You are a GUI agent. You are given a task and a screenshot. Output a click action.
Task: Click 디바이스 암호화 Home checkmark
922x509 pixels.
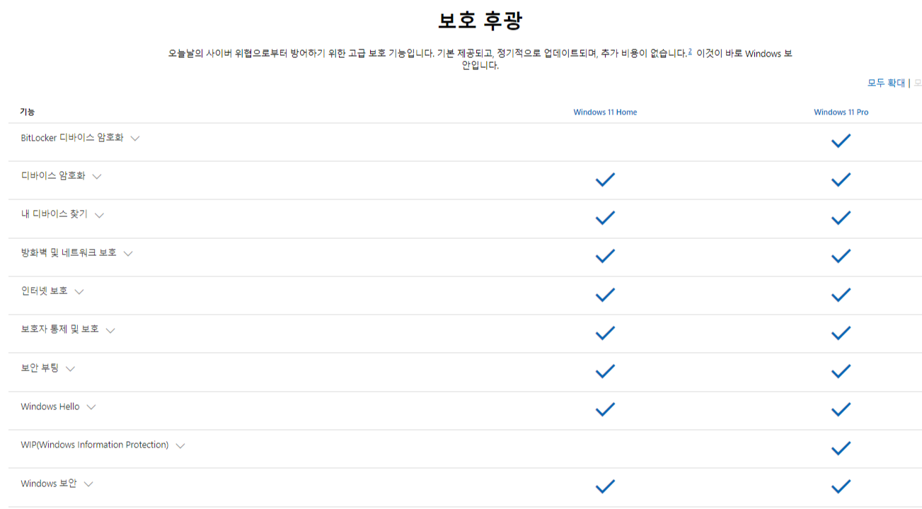(605, 180)
